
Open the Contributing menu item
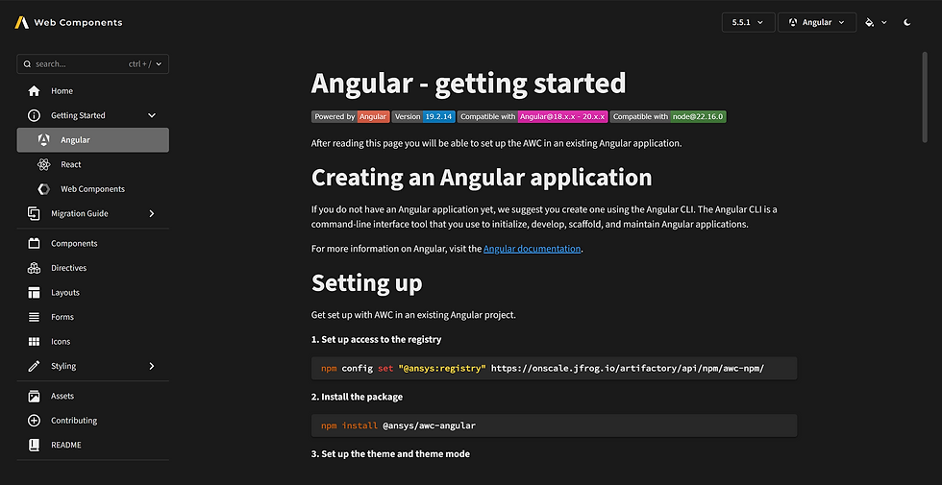[92, 421]
